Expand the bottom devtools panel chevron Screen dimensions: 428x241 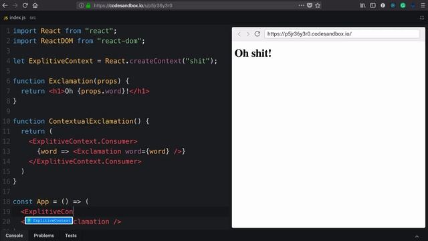pyautogui.click(x=417, y=236)
